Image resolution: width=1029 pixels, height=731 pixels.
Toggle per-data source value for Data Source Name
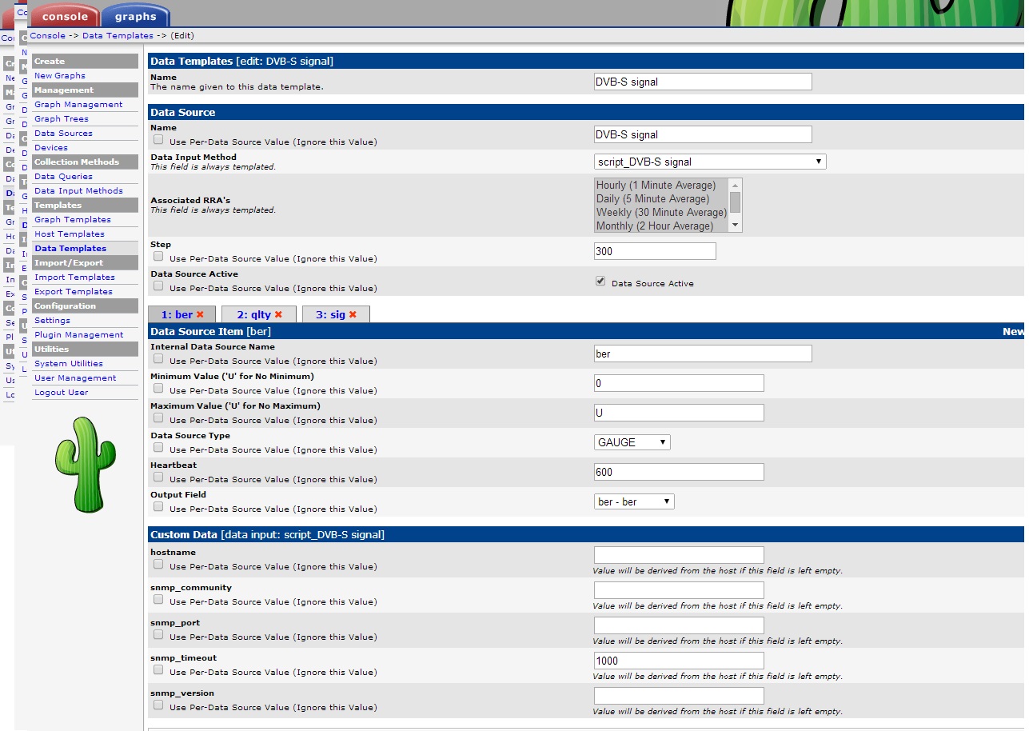pyautogui.click(x=158, y=140)
